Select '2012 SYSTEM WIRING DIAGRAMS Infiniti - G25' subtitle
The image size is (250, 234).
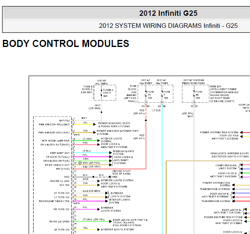coord(168,26)
